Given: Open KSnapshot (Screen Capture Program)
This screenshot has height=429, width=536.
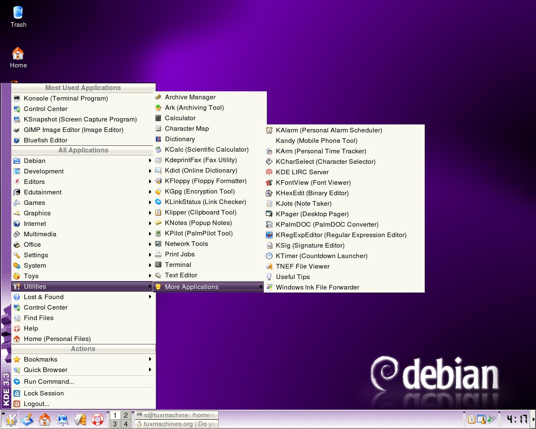Looking at the screenshot, I should [83, 119].
